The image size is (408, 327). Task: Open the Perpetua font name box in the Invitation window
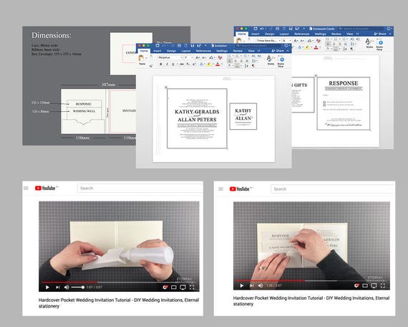[170, 57]
